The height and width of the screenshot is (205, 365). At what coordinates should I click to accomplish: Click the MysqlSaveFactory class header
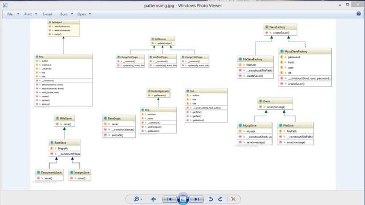click(305, 51)
